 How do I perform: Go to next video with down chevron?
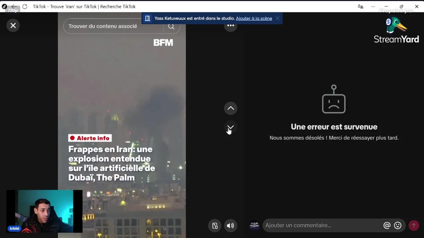tap(231, 127)
